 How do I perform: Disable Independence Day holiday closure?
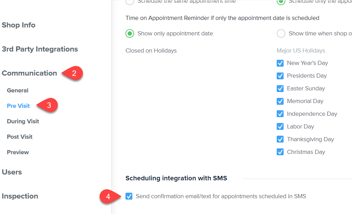point(280,114)
